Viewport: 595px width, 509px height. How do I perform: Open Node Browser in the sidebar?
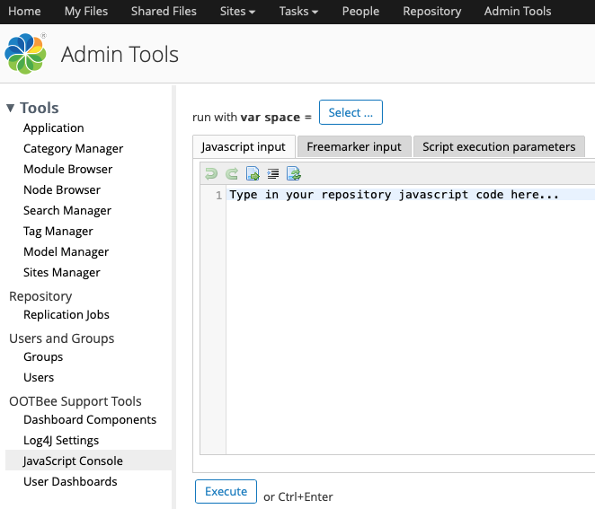[62, 189]
